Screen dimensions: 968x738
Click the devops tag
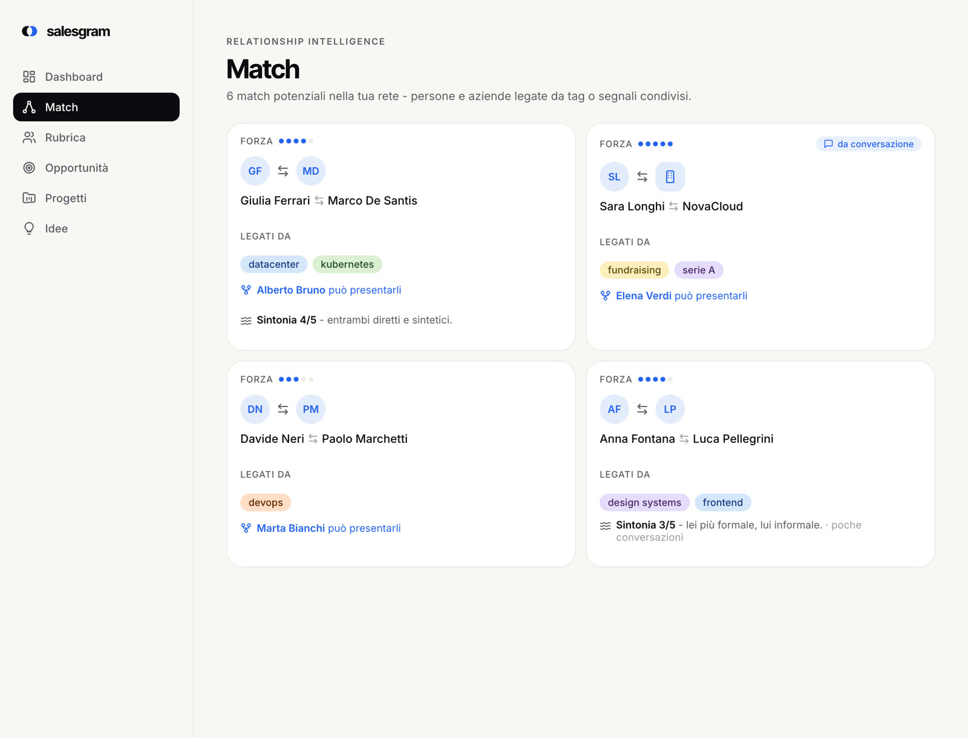click(266, 503)
